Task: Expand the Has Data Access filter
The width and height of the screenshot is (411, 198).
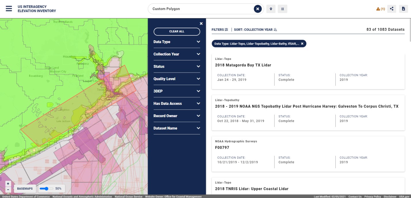Action: coord(177,104)
